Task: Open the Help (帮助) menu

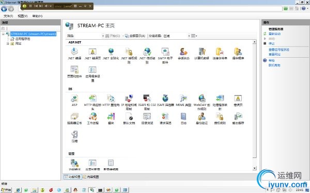Action: click(x=37, y=16)
